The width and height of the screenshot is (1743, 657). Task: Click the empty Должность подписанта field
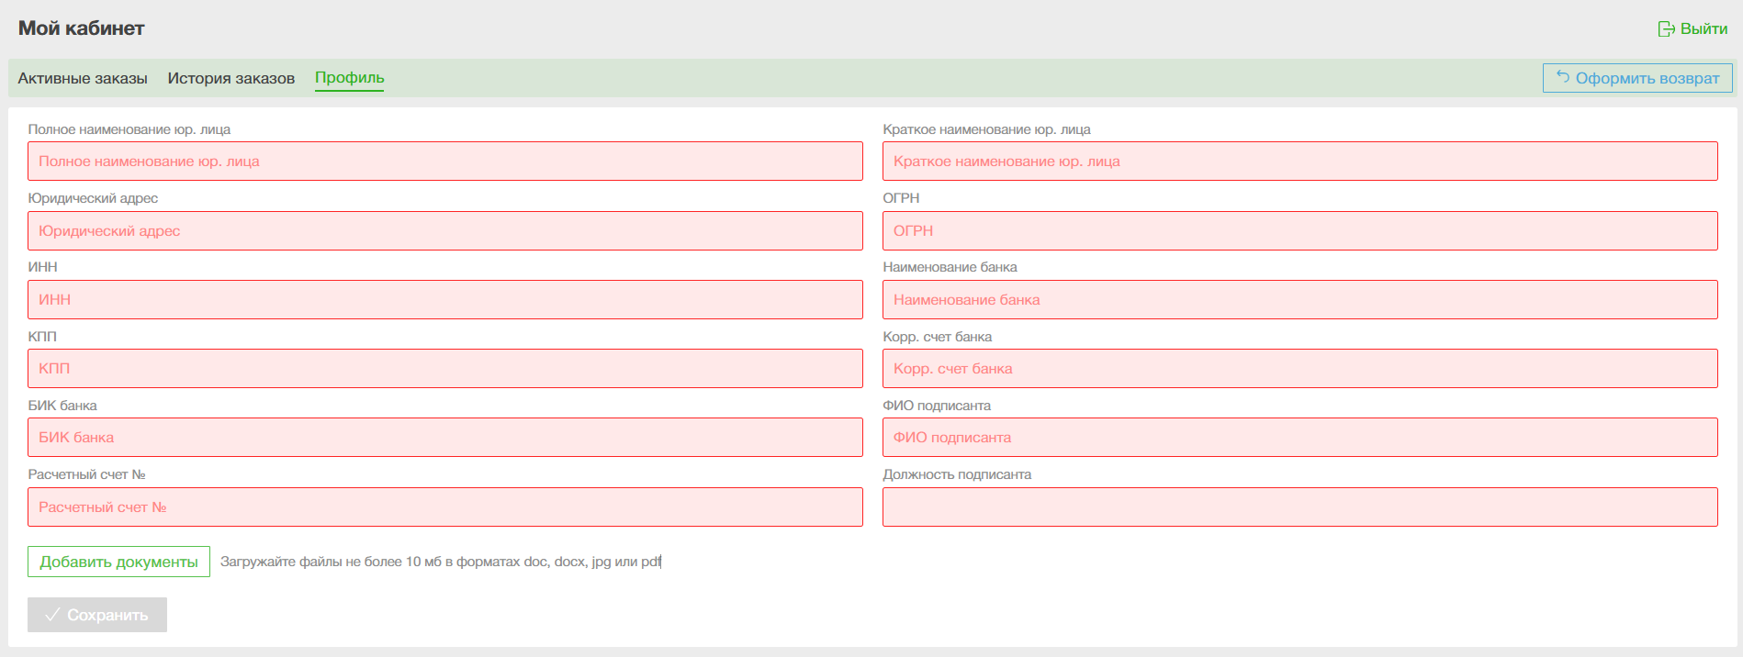point(1300,507)
